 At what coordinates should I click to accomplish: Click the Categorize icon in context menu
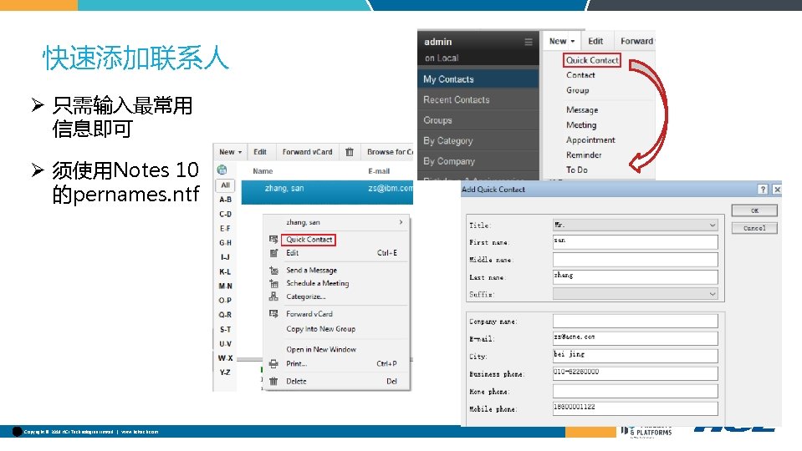273,296
